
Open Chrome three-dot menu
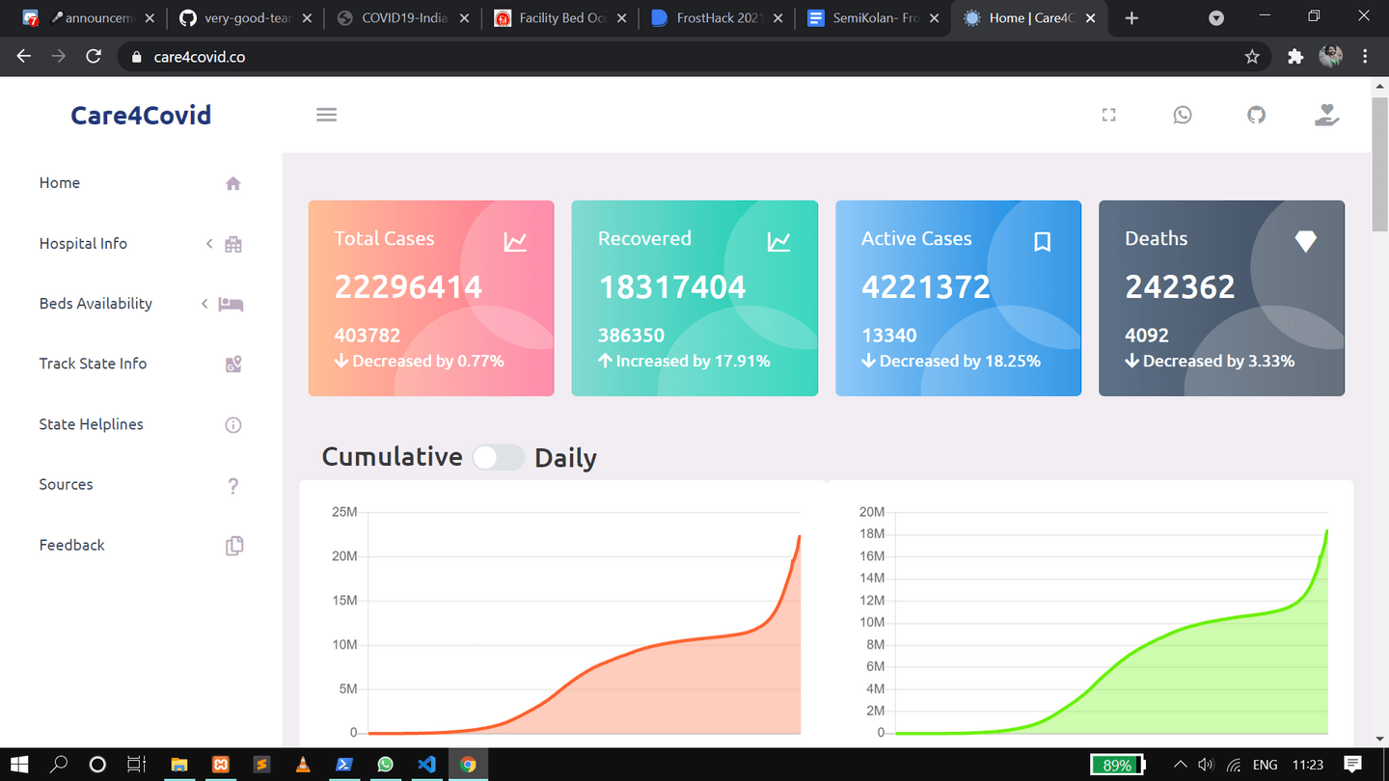coord(1366,57)
